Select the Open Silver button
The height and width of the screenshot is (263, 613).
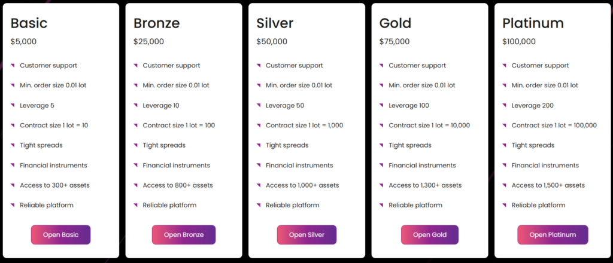click(x=306, y=235)
